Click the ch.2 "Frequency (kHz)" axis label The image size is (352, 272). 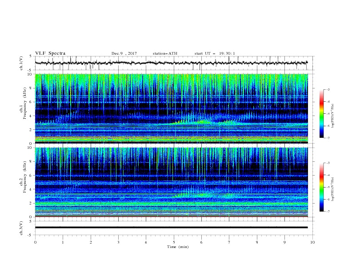(x=25, y=177)
